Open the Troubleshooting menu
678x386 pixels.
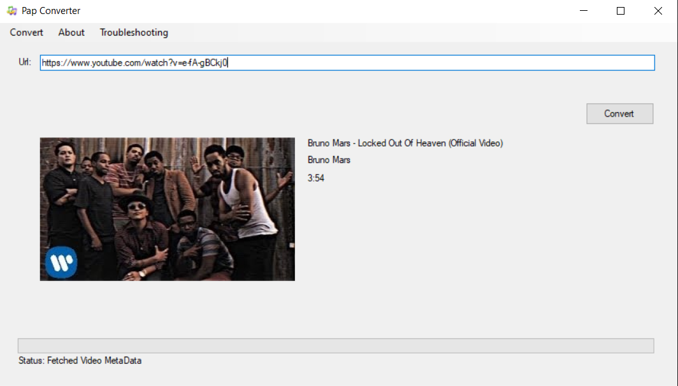pos(134,32)
